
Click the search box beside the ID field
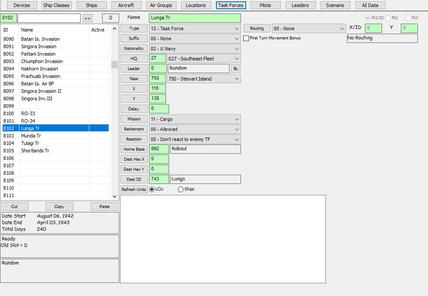click(x=49, y=18)
